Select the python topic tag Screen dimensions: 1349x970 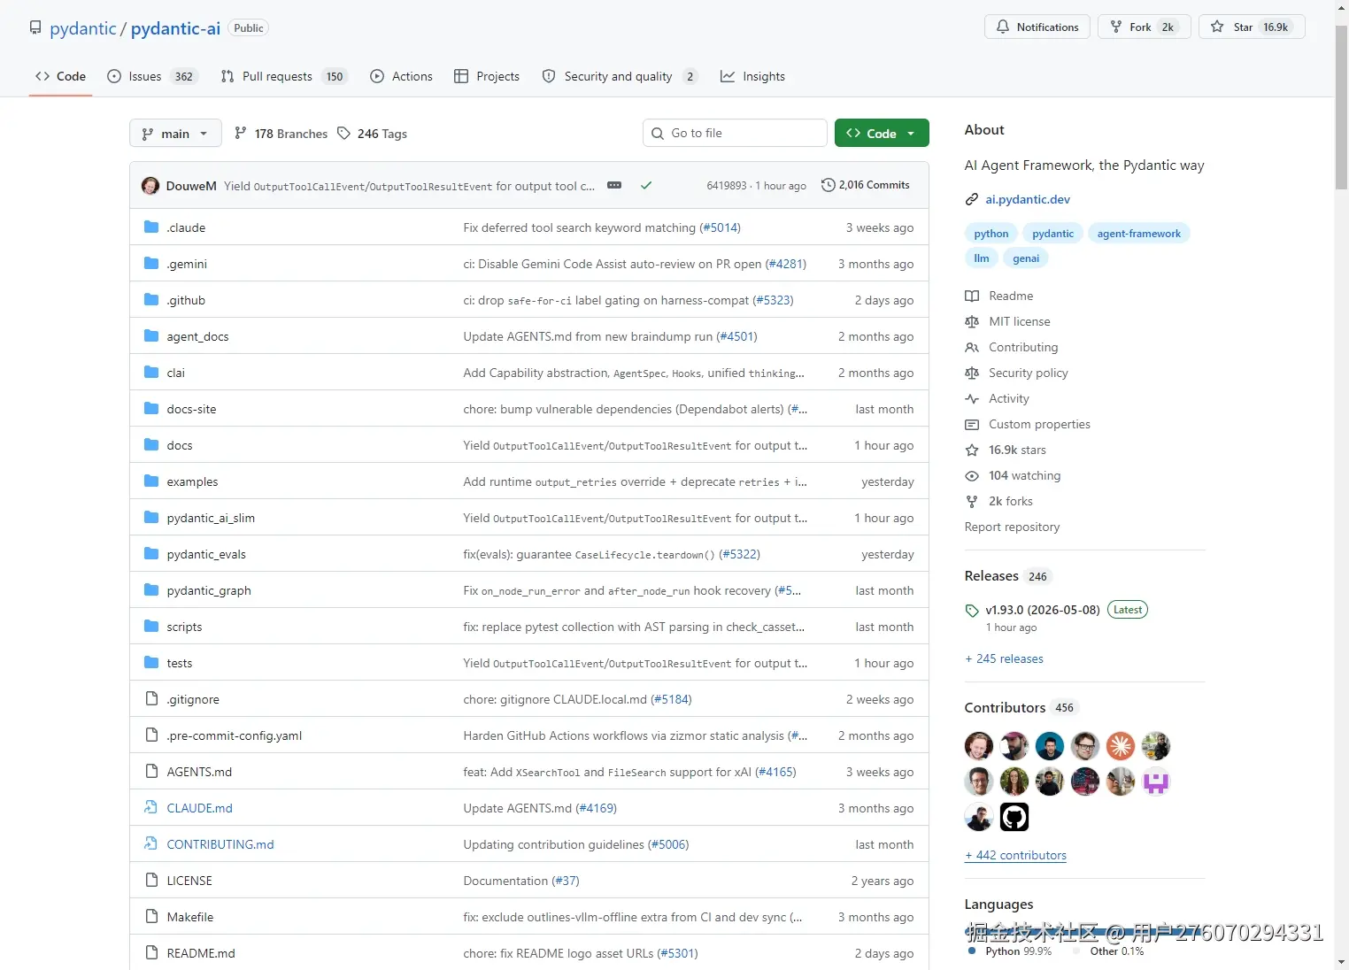[991, 234]
